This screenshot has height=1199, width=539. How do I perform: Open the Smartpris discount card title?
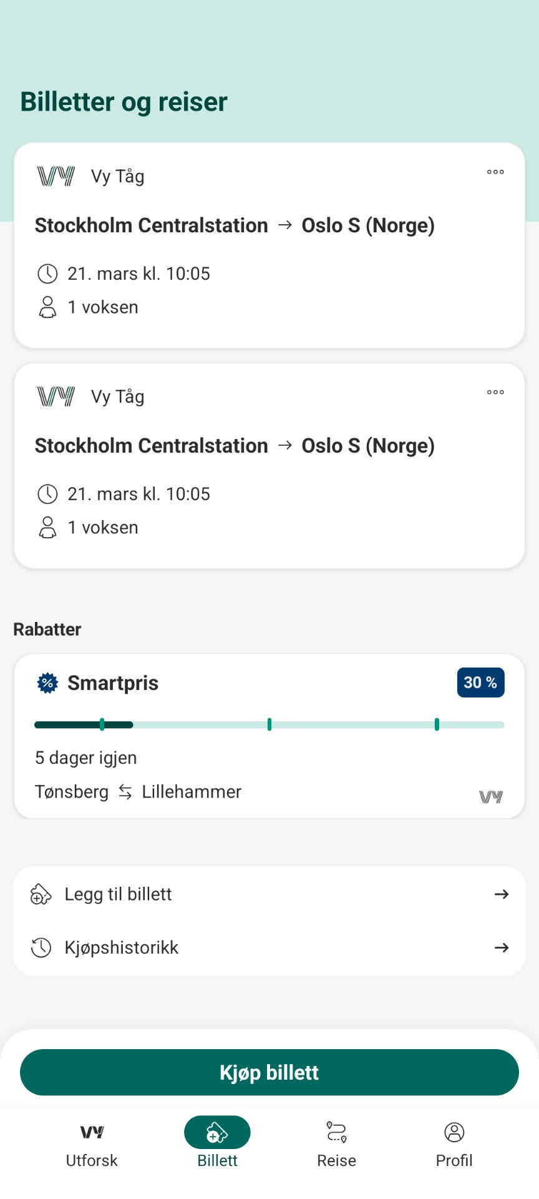tap(113, 683)
